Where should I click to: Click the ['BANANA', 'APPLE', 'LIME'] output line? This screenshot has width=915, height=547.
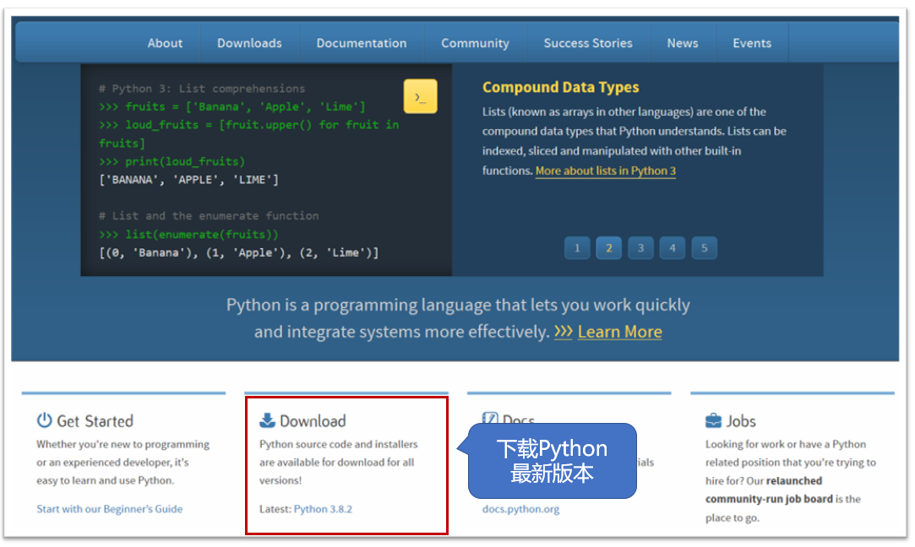click(189, 180)
